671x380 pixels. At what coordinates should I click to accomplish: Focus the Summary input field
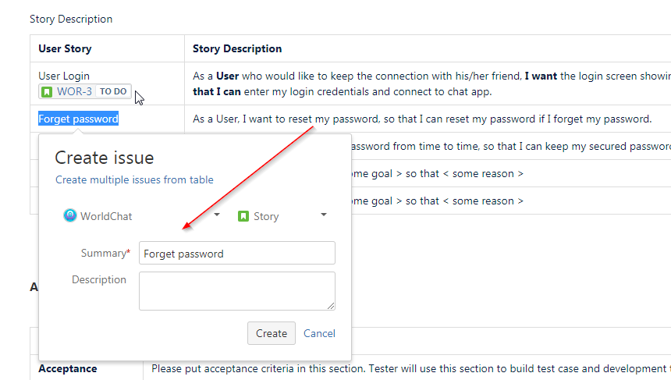(237, 253)
